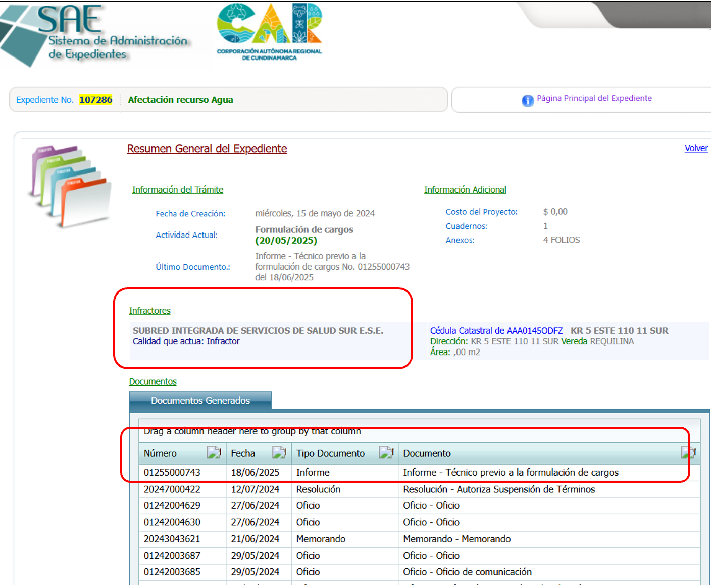Click the Infractores section heading

click(149, 311)
